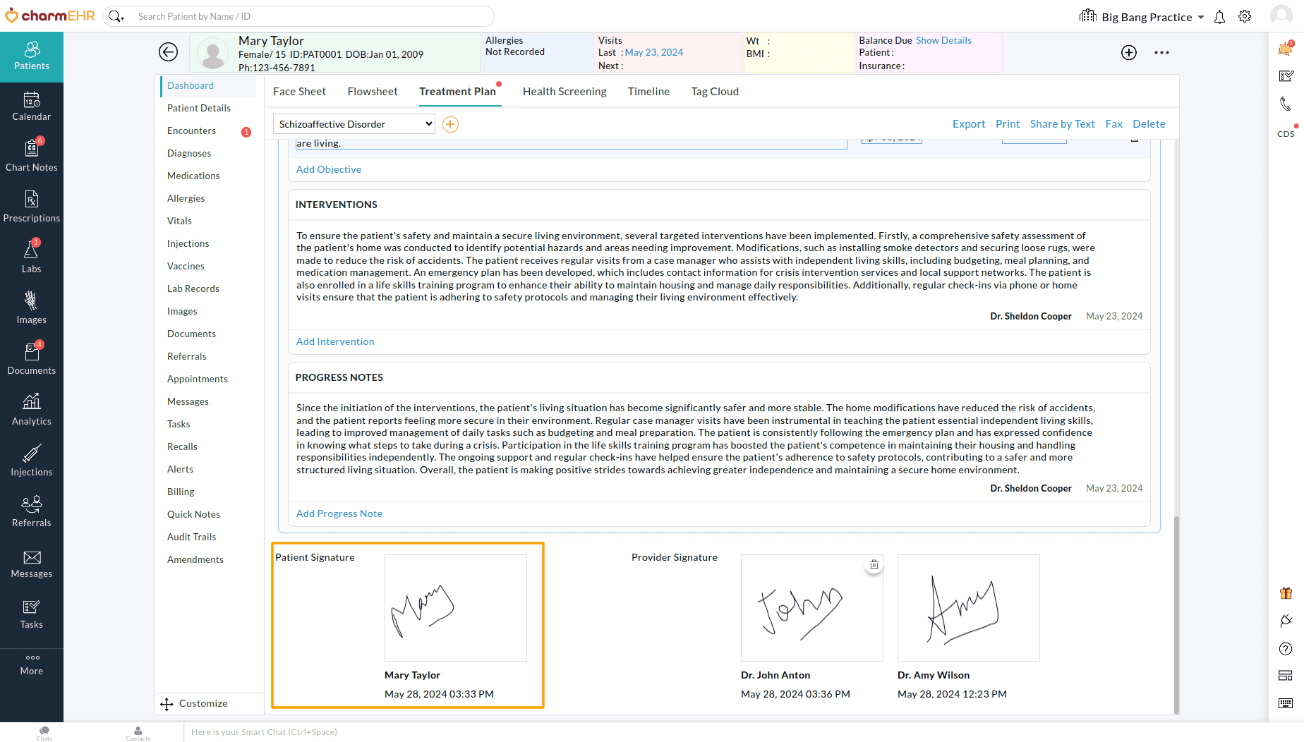The image size is (1304, 742).
Task: Click the circled plus icon in patient header
Action: tap(1129, 52)
